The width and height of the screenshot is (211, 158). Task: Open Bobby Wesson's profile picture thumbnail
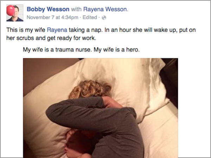(15, 13)
